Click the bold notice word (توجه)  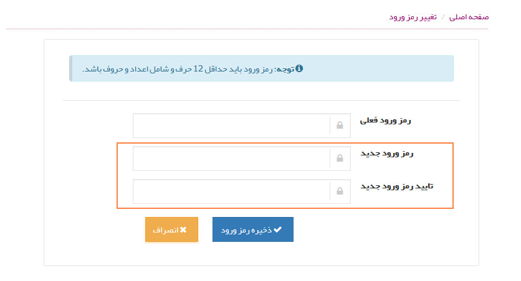point(285,69)
